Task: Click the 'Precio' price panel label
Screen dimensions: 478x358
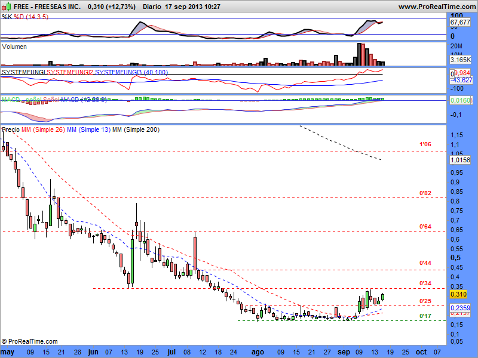Action: [x=11, y=129]
